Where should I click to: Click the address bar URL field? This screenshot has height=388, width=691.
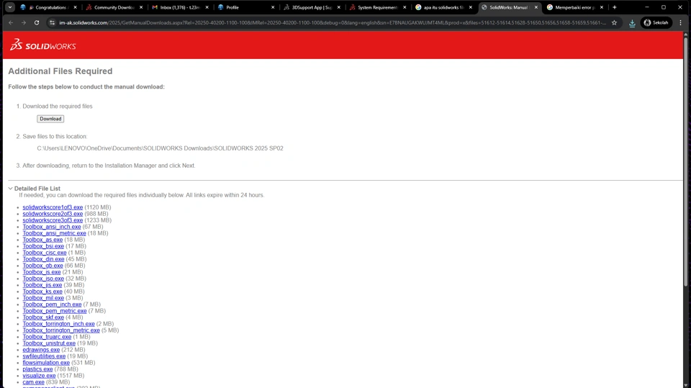click(x=333, y=22)
